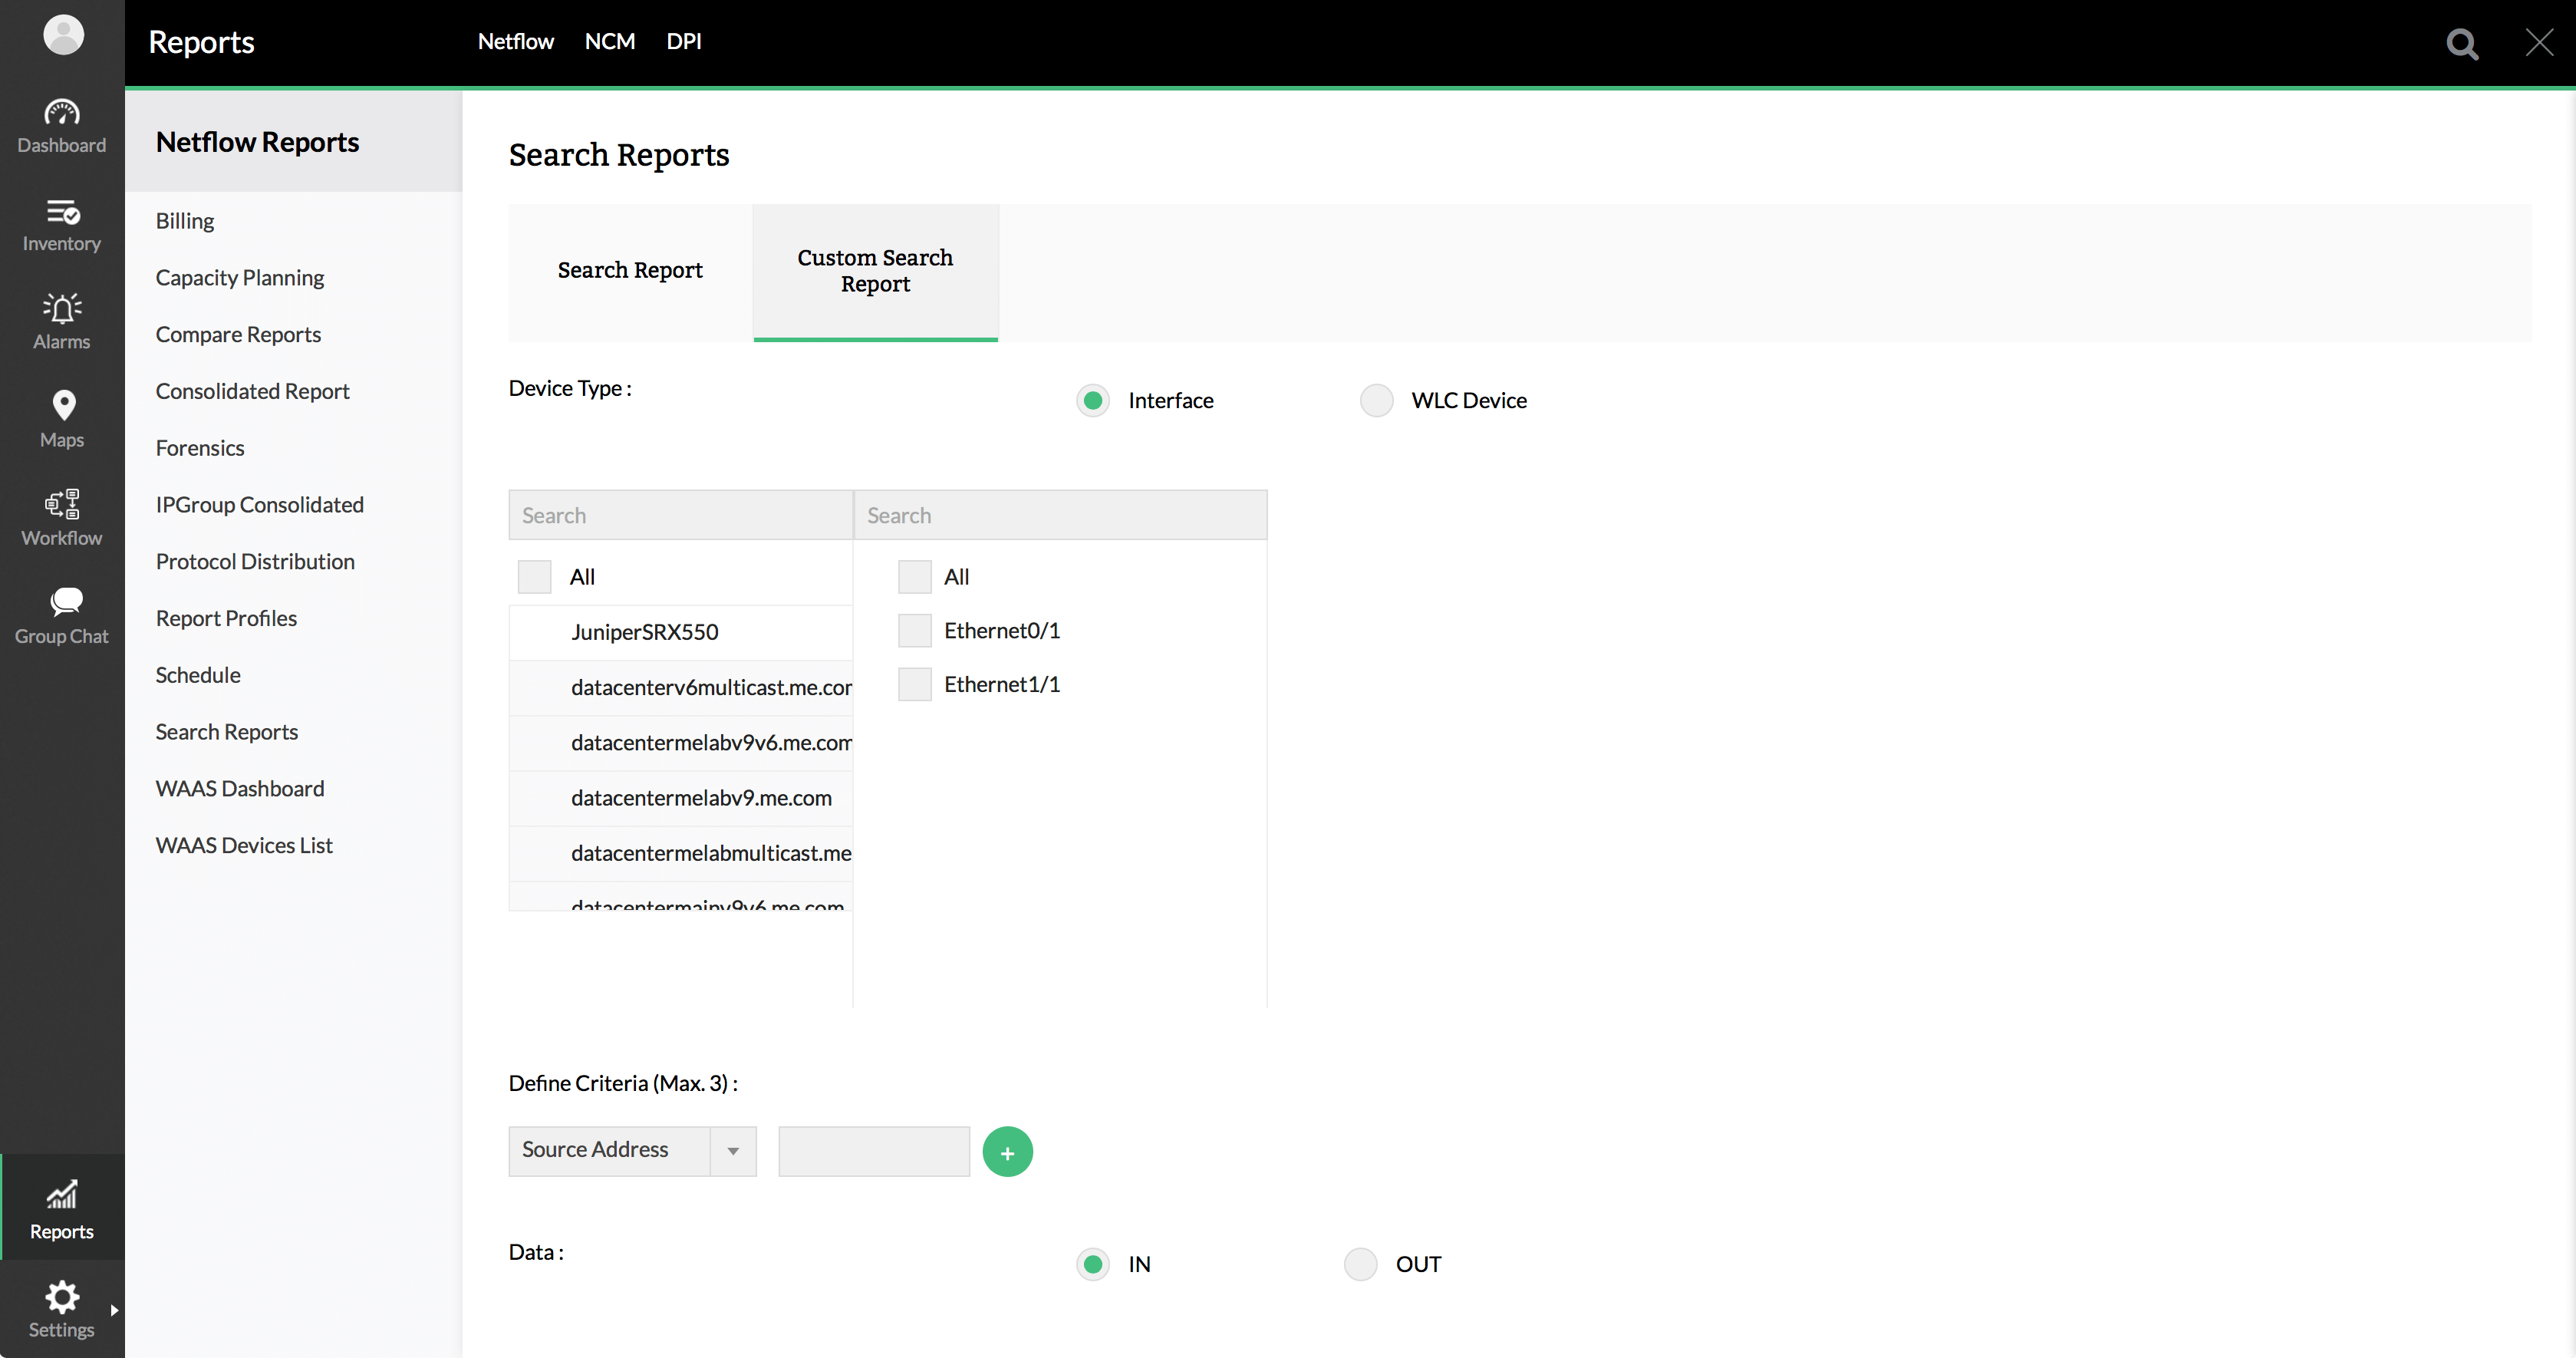
Task: Select the WLC Device radio button
Action: pos(1376,401)
